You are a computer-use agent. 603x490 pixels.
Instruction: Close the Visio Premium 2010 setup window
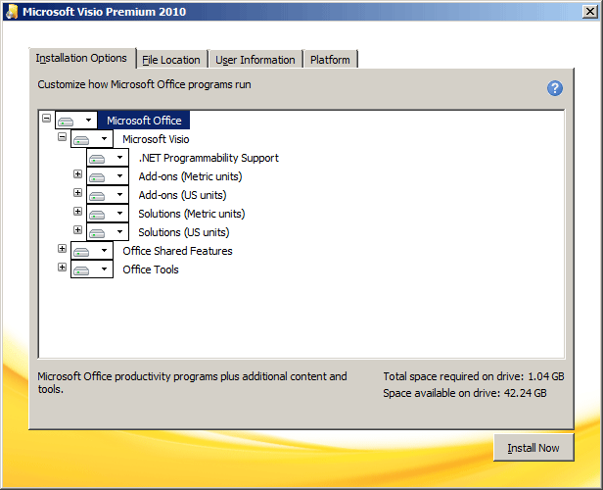[x=589, y=12]
